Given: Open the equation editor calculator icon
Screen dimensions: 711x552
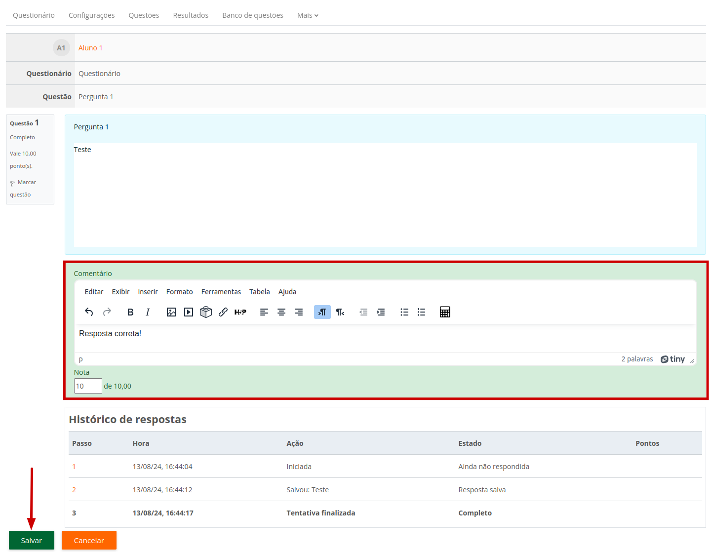Looking at the screenshot, I should tap(445, 312).
